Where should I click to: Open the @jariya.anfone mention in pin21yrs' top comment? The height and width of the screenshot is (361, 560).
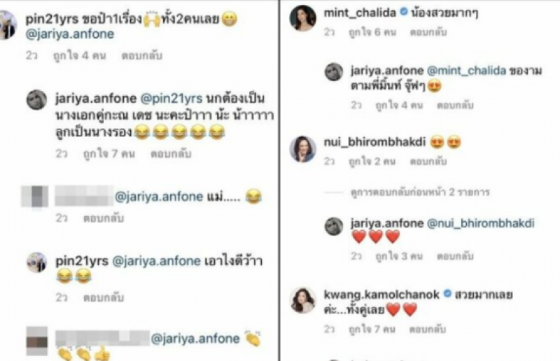click(x=70, y=34)
